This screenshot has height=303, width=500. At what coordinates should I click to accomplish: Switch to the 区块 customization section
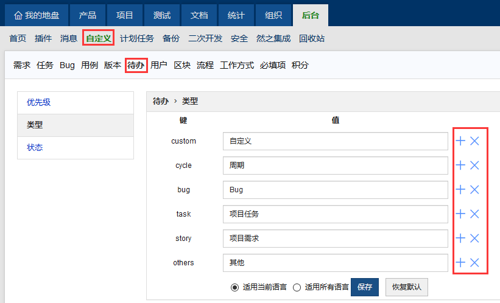[182, 65]
